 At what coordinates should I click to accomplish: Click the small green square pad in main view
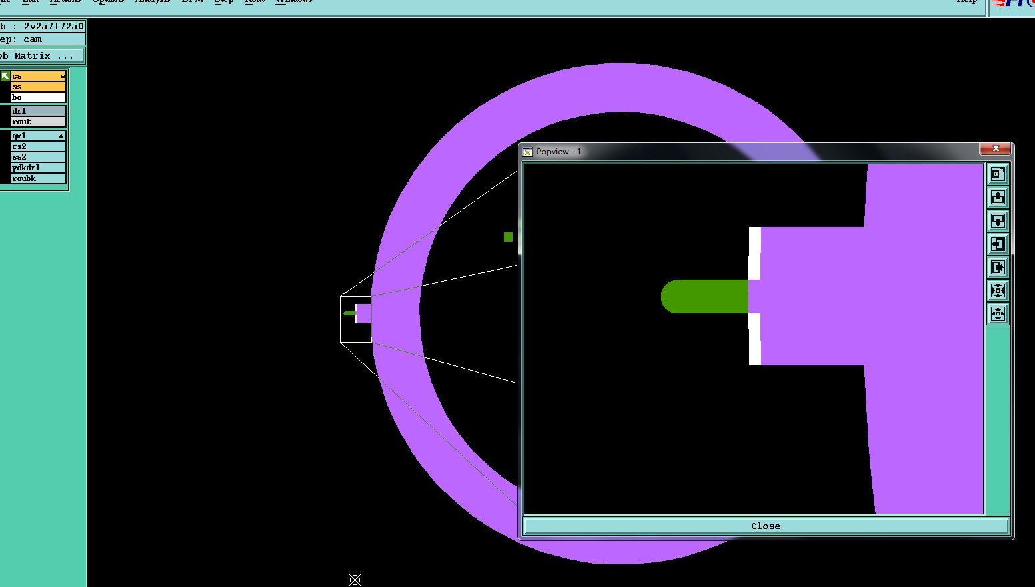click(x=508, y=237)
